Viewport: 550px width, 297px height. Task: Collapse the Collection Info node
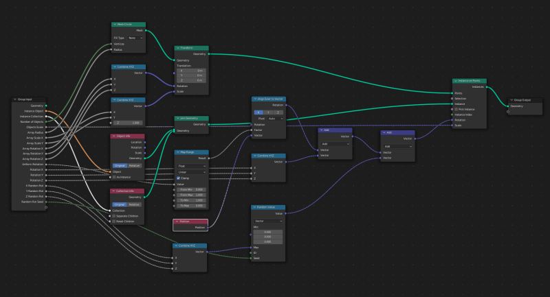click(x=113, y=191)
